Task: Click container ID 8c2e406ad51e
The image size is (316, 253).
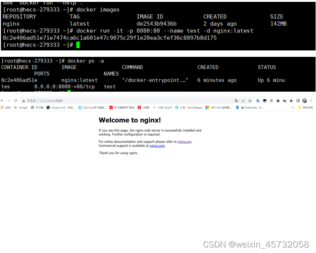Action: point(19,80)
